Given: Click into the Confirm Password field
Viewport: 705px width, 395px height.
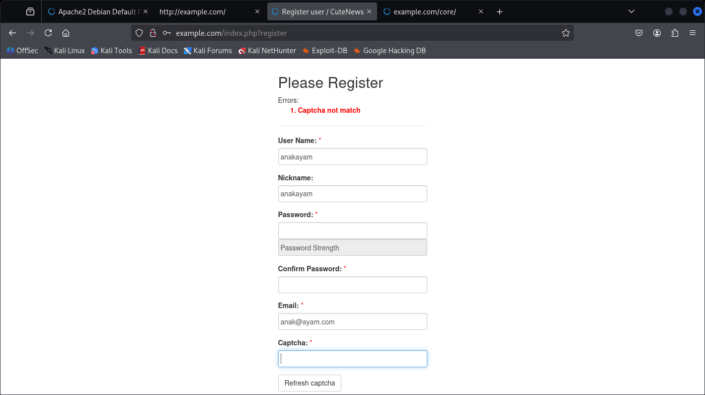Looking at the screenshot, I should (x=353, y=285).
